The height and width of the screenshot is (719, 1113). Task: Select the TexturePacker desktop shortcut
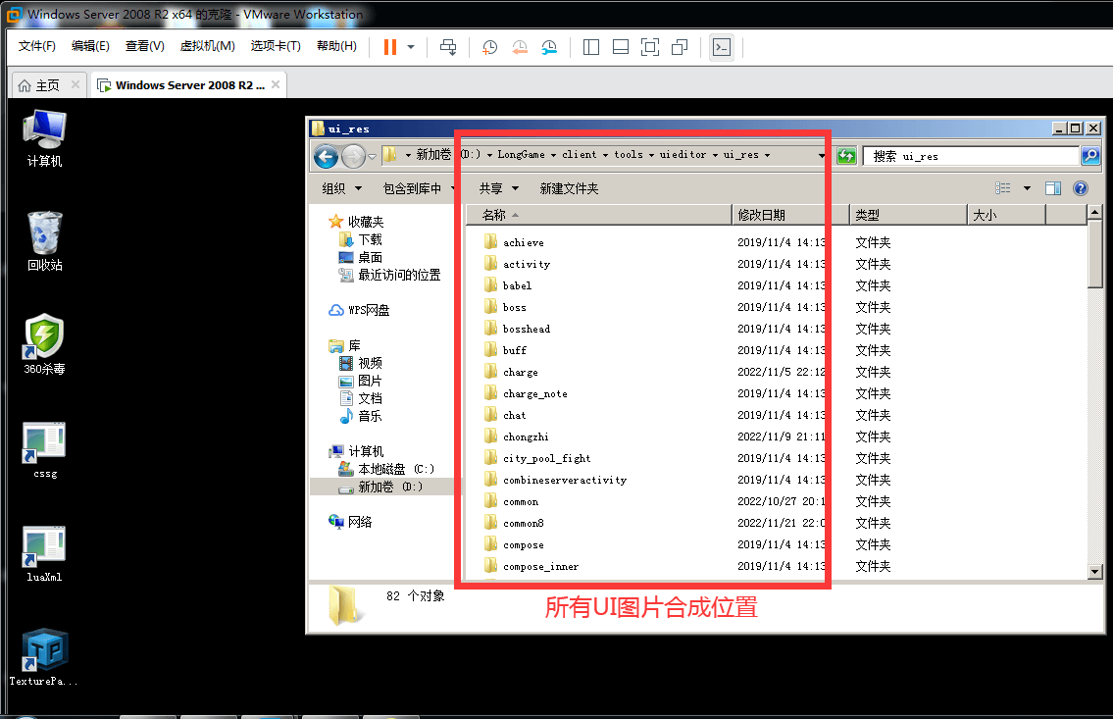44,656
